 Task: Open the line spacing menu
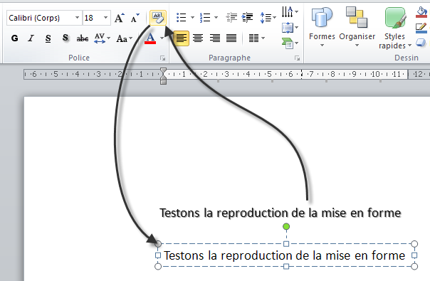click(x=268, y=18)
